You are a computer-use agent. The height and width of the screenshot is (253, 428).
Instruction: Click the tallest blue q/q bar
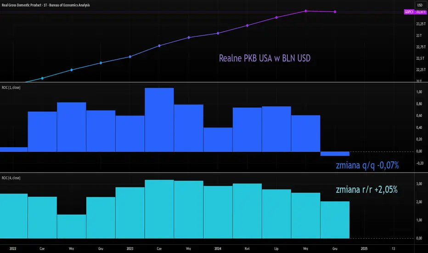point(159,120)
